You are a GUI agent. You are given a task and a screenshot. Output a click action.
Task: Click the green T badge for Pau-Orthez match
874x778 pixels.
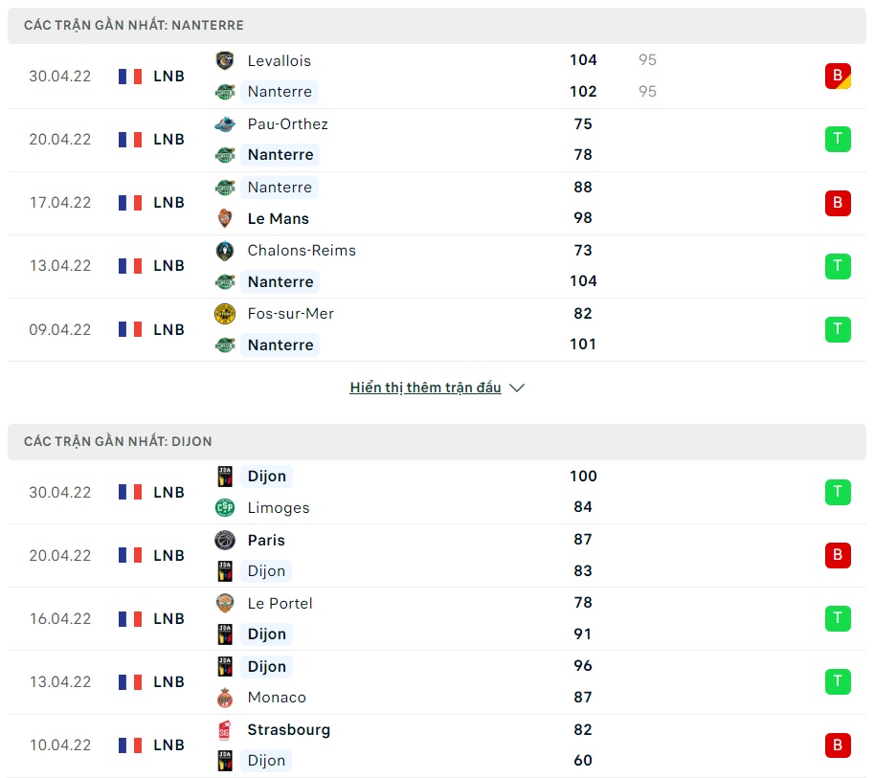click(838, 139)
